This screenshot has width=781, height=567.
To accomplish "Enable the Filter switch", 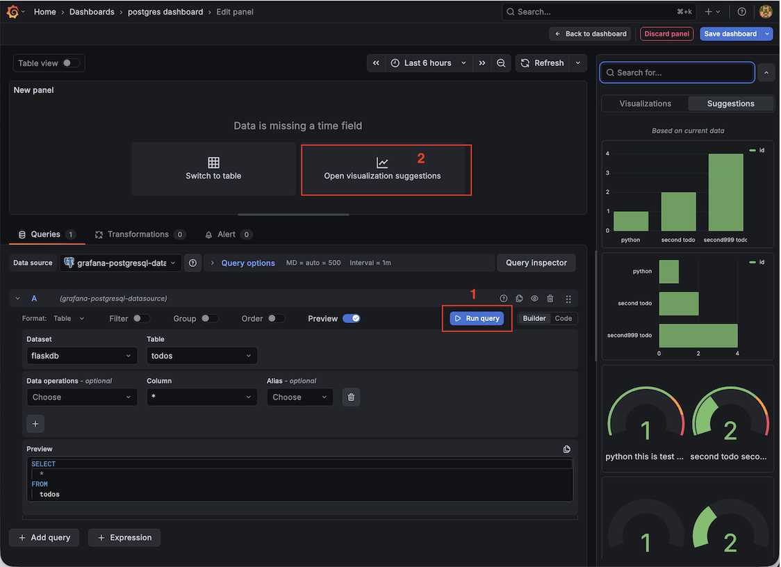I will click(x=141, y=318).
